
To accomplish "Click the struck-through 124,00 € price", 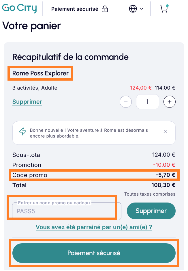I will point(141,88).
